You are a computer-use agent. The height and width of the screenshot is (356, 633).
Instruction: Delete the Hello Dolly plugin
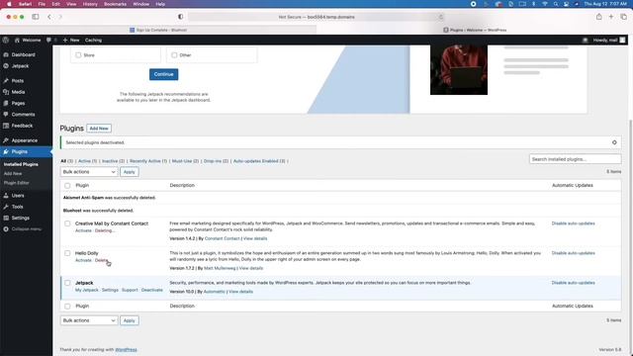click(101, 260)
